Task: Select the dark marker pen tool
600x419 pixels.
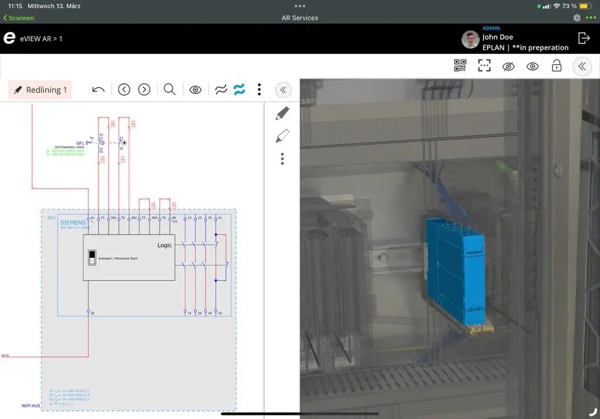Action: pos(282,113)
